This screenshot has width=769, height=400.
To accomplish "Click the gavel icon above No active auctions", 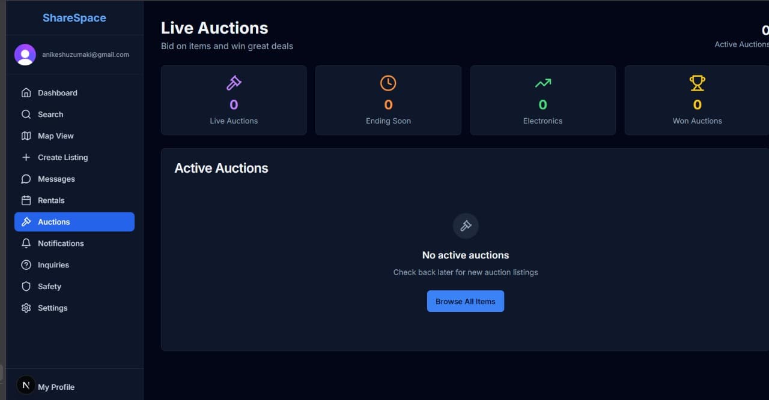I will (x=466, y=226).
